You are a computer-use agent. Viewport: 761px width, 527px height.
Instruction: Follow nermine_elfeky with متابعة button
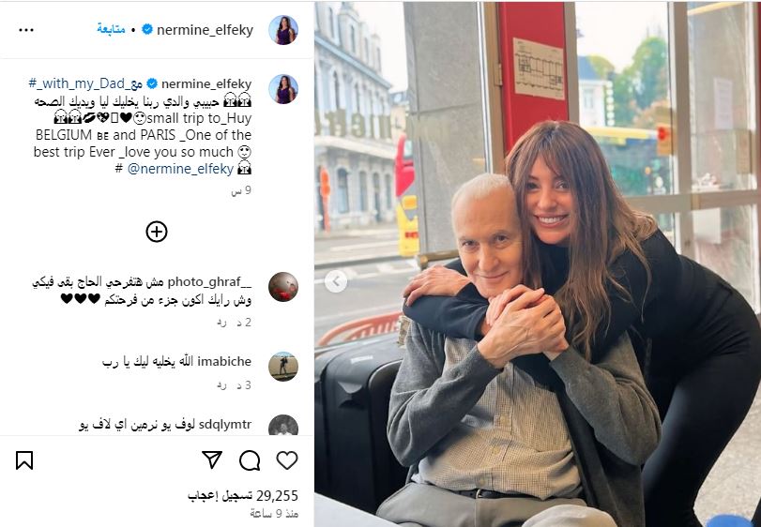[x=111, y=29]
